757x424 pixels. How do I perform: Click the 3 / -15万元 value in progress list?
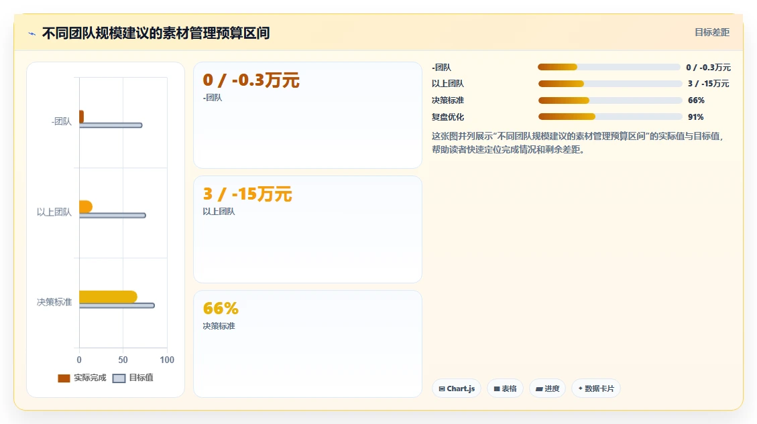708,84
